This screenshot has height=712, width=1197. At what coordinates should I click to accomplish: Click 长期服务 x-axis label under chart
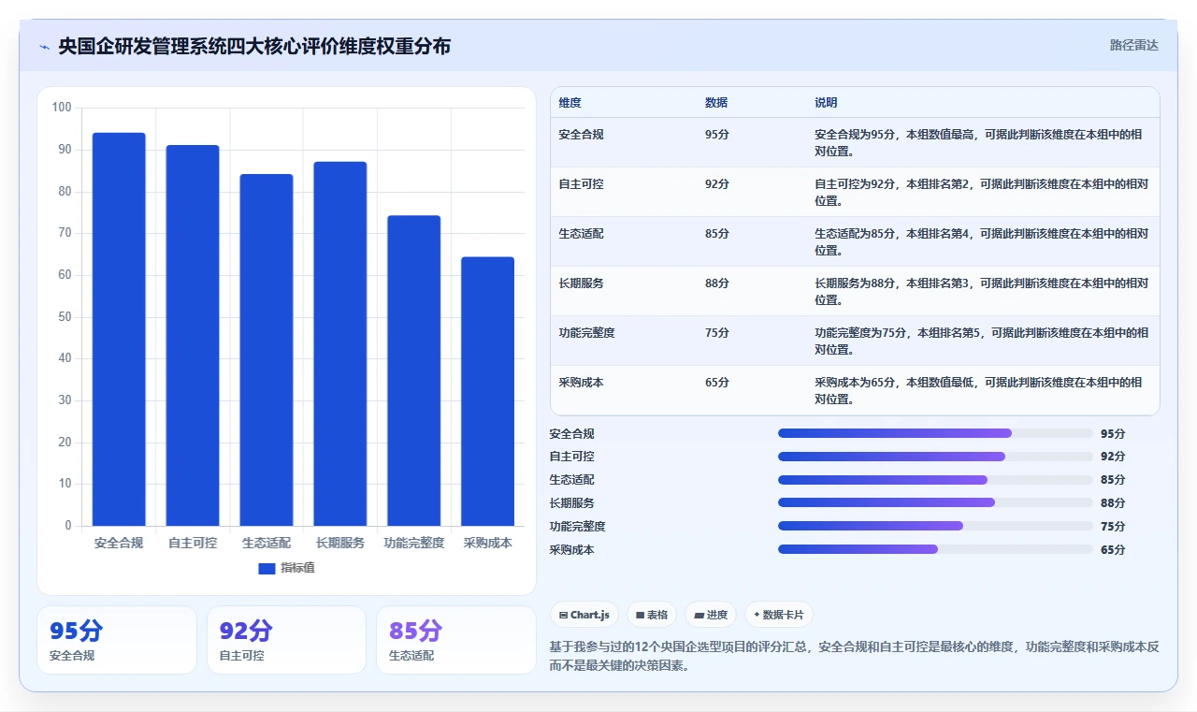(340, 543)
